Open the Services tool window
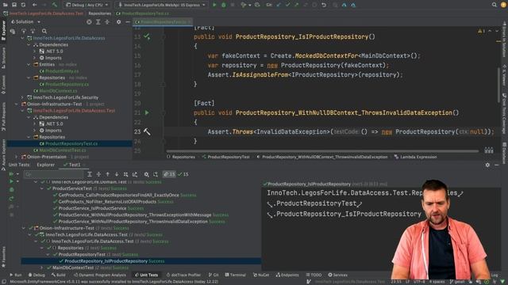Image resolution: width=508 pixels, height=285 pixels. (x=337, y=275)
